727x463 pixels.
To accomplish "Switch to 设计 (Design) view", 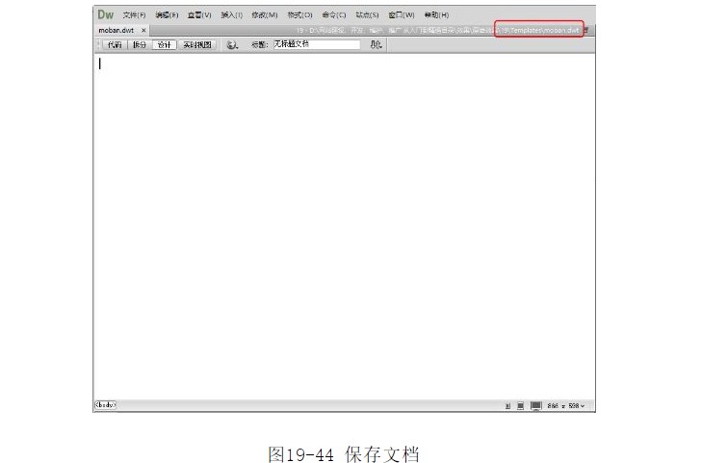I will tap(165, 44).
